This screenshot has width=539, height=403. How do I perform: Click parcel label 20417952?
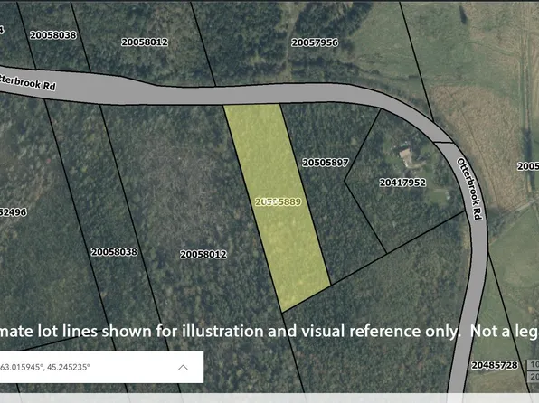coord(402,183)
